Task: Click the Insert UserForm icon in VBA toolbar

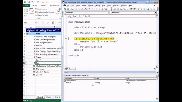Action: (68, 9)
